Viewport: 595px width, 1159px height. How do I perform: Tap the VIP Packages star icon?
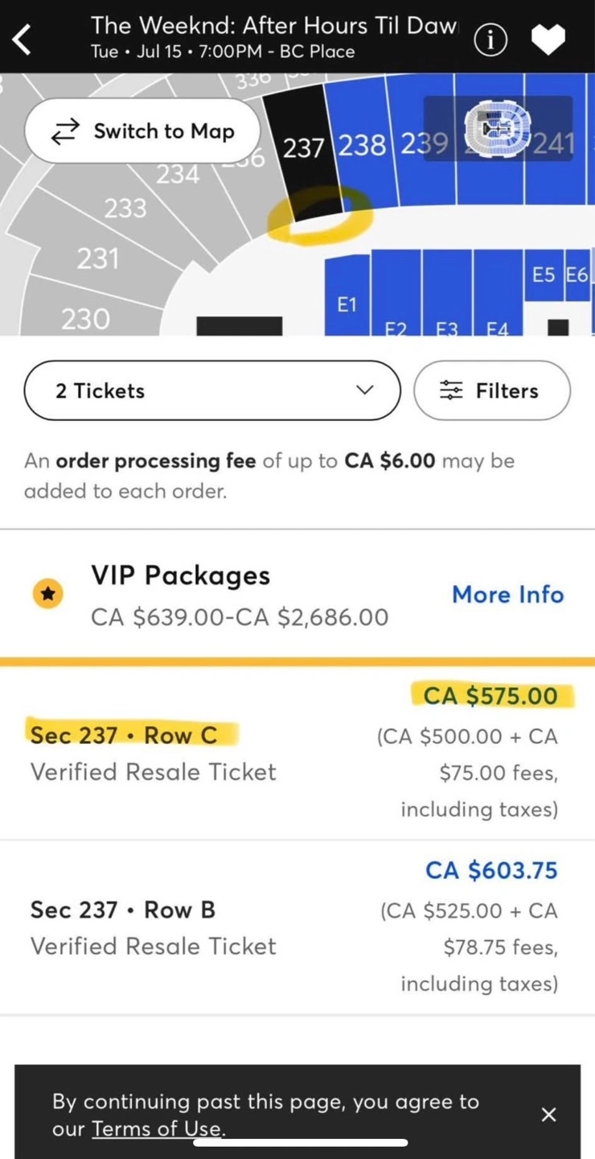(48, 595)
